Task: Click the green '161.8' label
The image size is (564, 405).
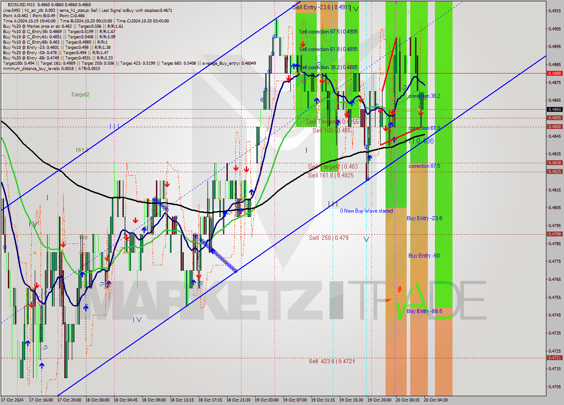Action: [81, 150]
